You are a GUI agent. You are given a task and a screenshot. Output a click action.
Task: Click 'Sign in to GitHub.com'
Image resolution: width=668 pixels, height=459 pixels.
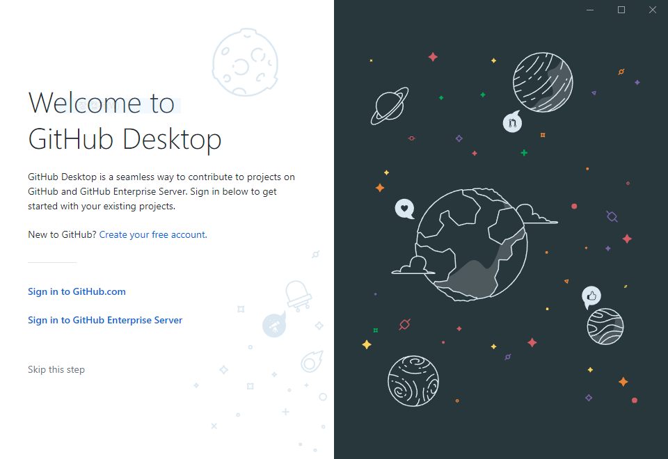point(77,291)
